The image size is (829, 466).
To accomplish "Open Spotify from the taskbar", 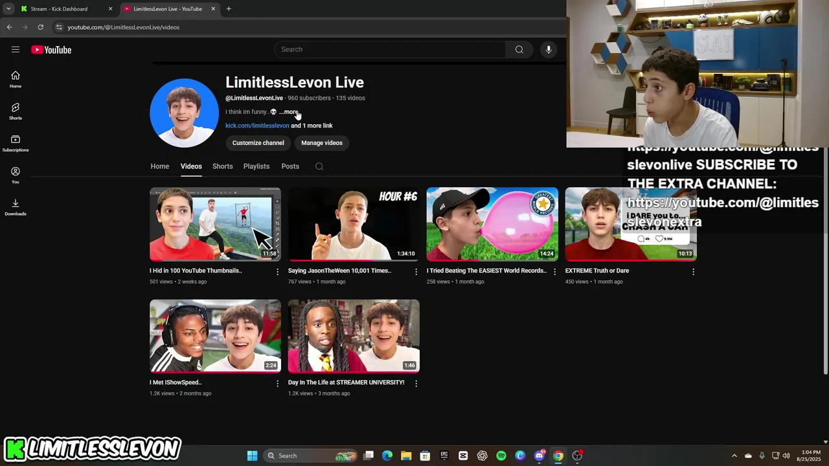I will 501,456.
